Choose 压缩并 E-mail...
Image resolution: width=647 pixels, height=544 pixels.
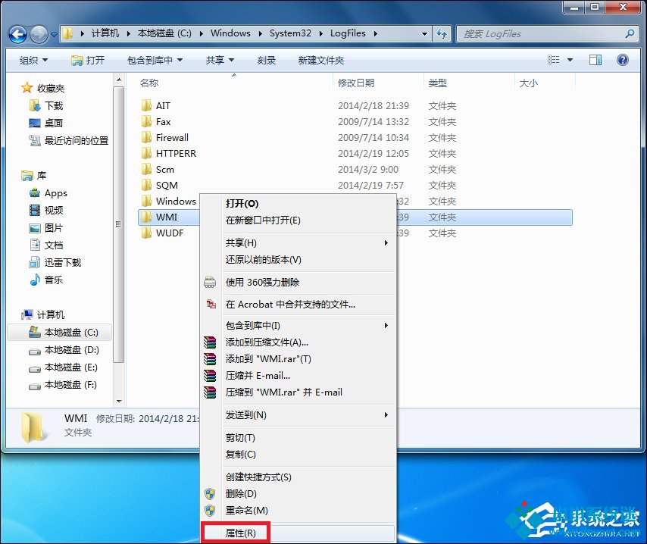click(298, 376)
